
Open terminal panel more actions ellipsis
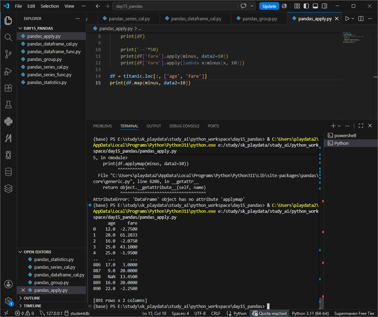[347, 126]
